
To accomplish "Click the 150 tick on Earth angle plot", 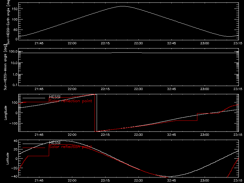I will [14, 9].
